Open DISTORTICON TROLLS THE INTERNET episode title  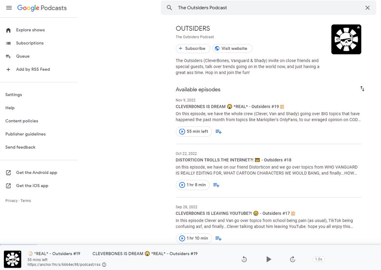coord(233,160)
